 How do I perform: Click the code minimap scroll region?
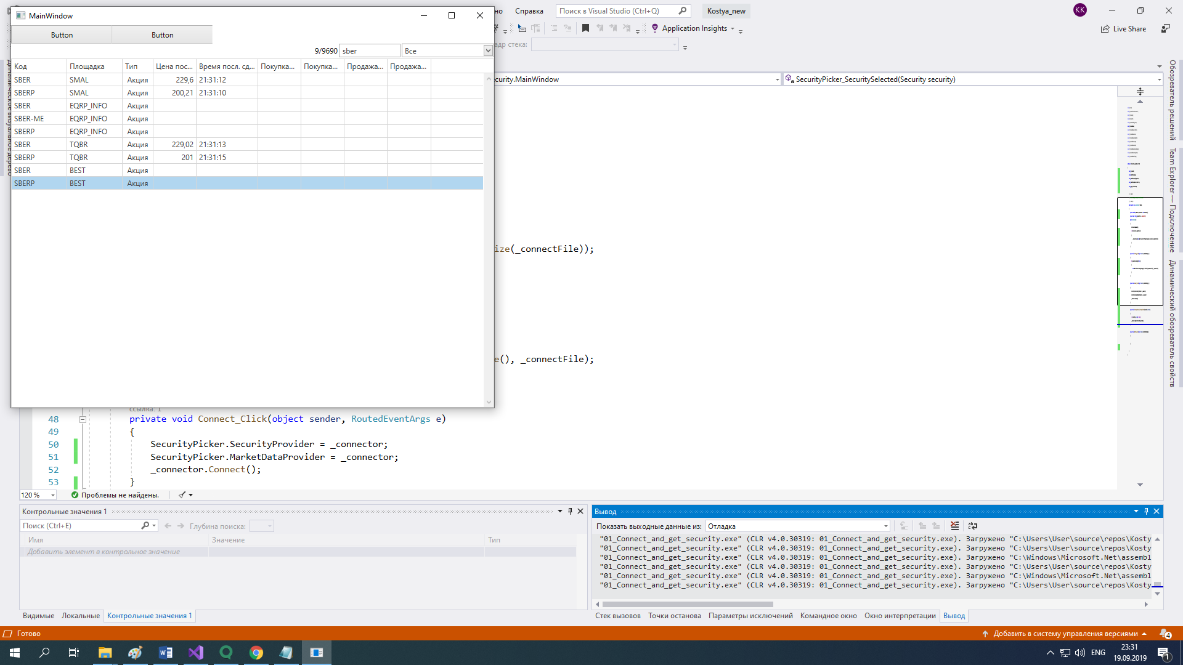click(x=1140, y=251)
